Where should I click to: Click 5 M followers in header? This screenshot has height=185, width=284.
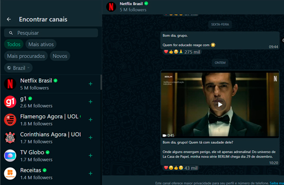click(x=133, y=10)
